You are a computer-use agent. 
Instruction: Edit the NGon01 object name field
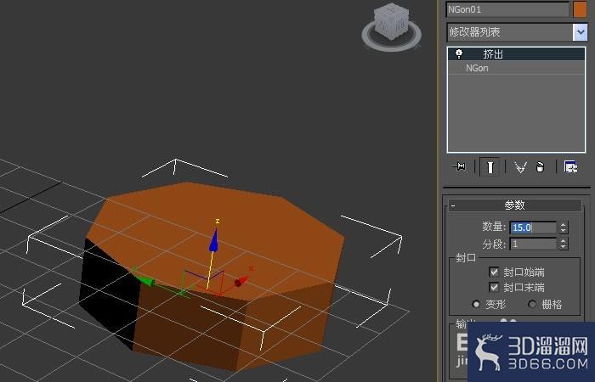tap(508, 9)
